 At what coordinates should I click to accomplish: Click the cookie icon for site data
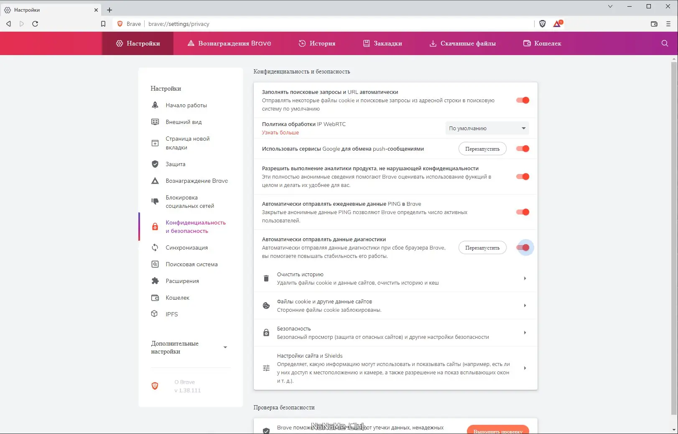[x=266, y=305]
